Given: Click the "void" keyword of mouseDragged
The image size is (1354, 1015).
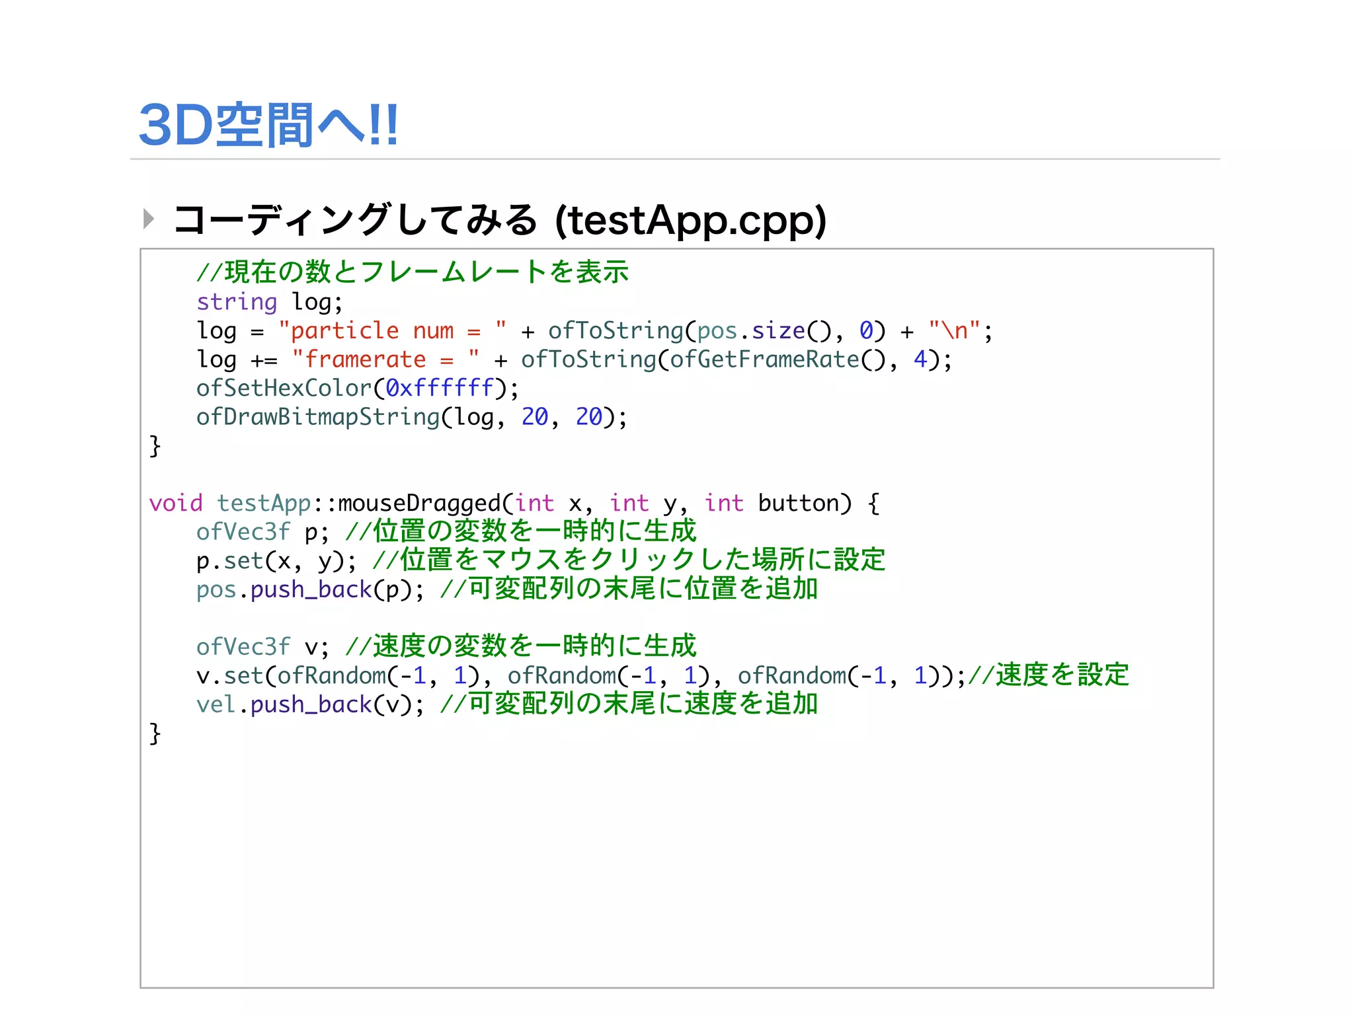Looking at the screenshot, I should [176, 504].
